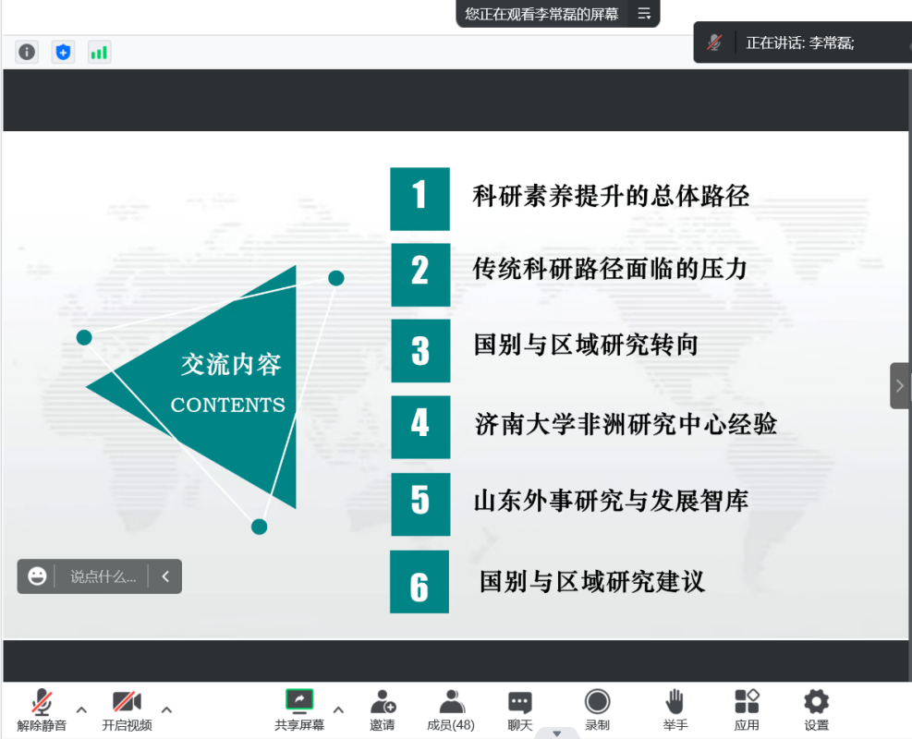Expand video options arrow beside 开启视频
This screenshot has height=739, width=912.
click(x=166, y=709)
